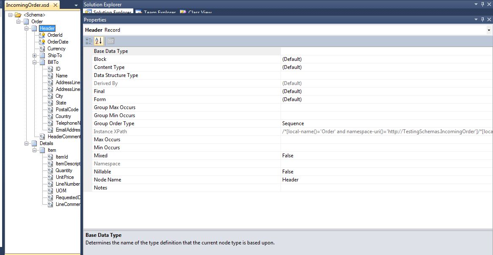Select the Name node under BillTo
493x255 pixels.
click(x=62, y=76)
